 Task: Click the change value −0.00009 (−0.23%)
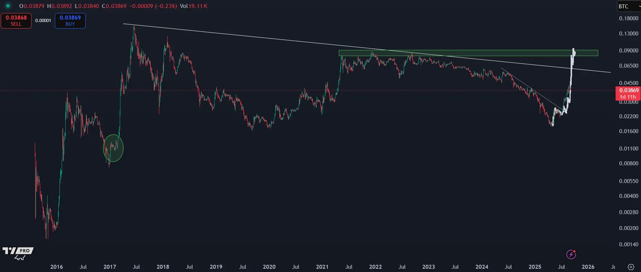tap(153, 6)
